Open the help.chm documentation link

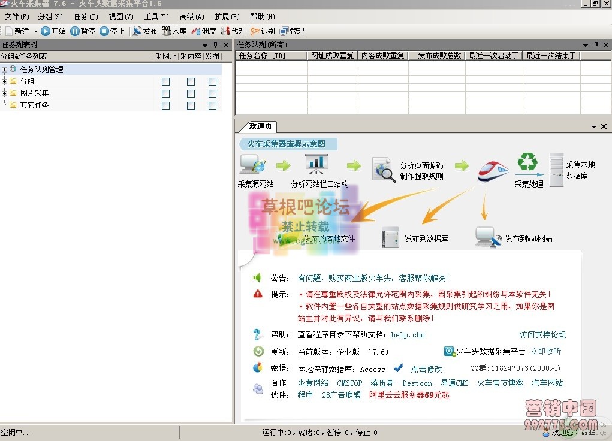[408, 335]
